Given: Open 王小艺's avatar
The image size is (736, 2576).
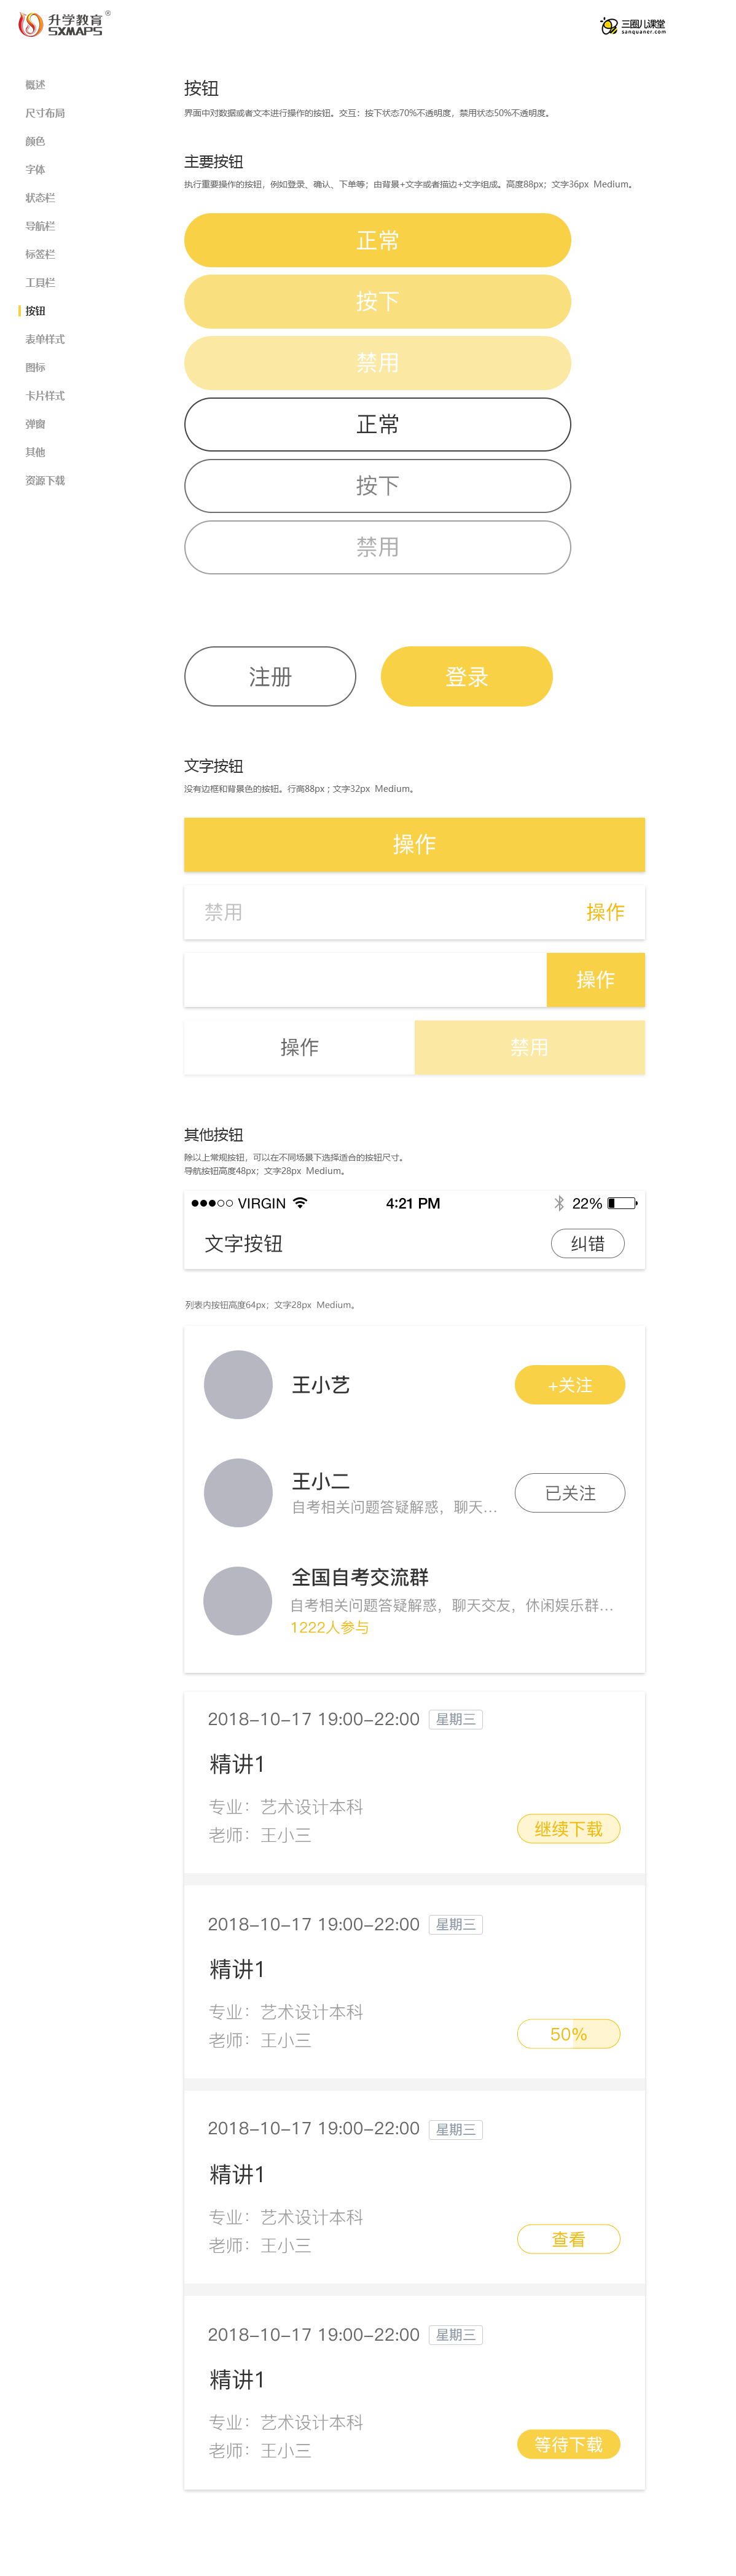Looking at the screenshot, I should pos(238,1385).
